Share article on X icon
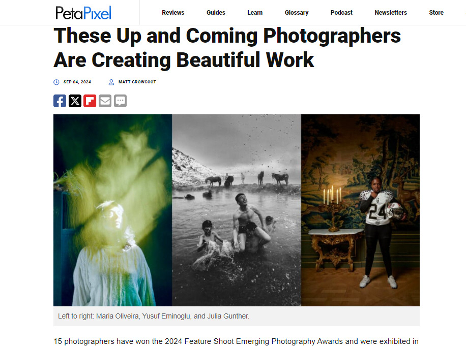 (75, 101)
